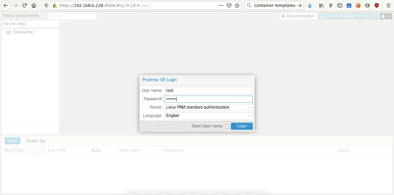Click the orange round extension icon
This screenshot has width=394, height=195.
358,6
